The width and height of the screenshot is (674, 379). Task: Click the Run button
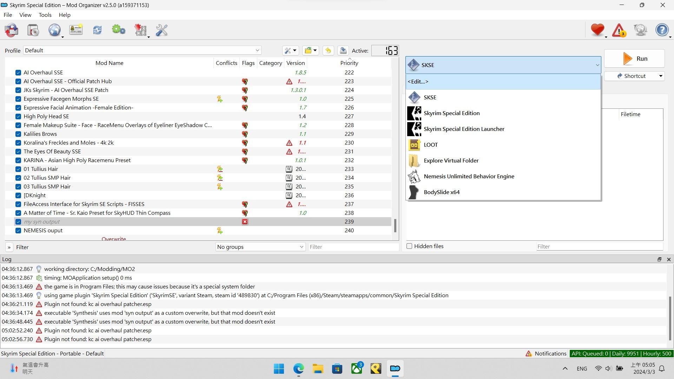(x=634, y=59)
